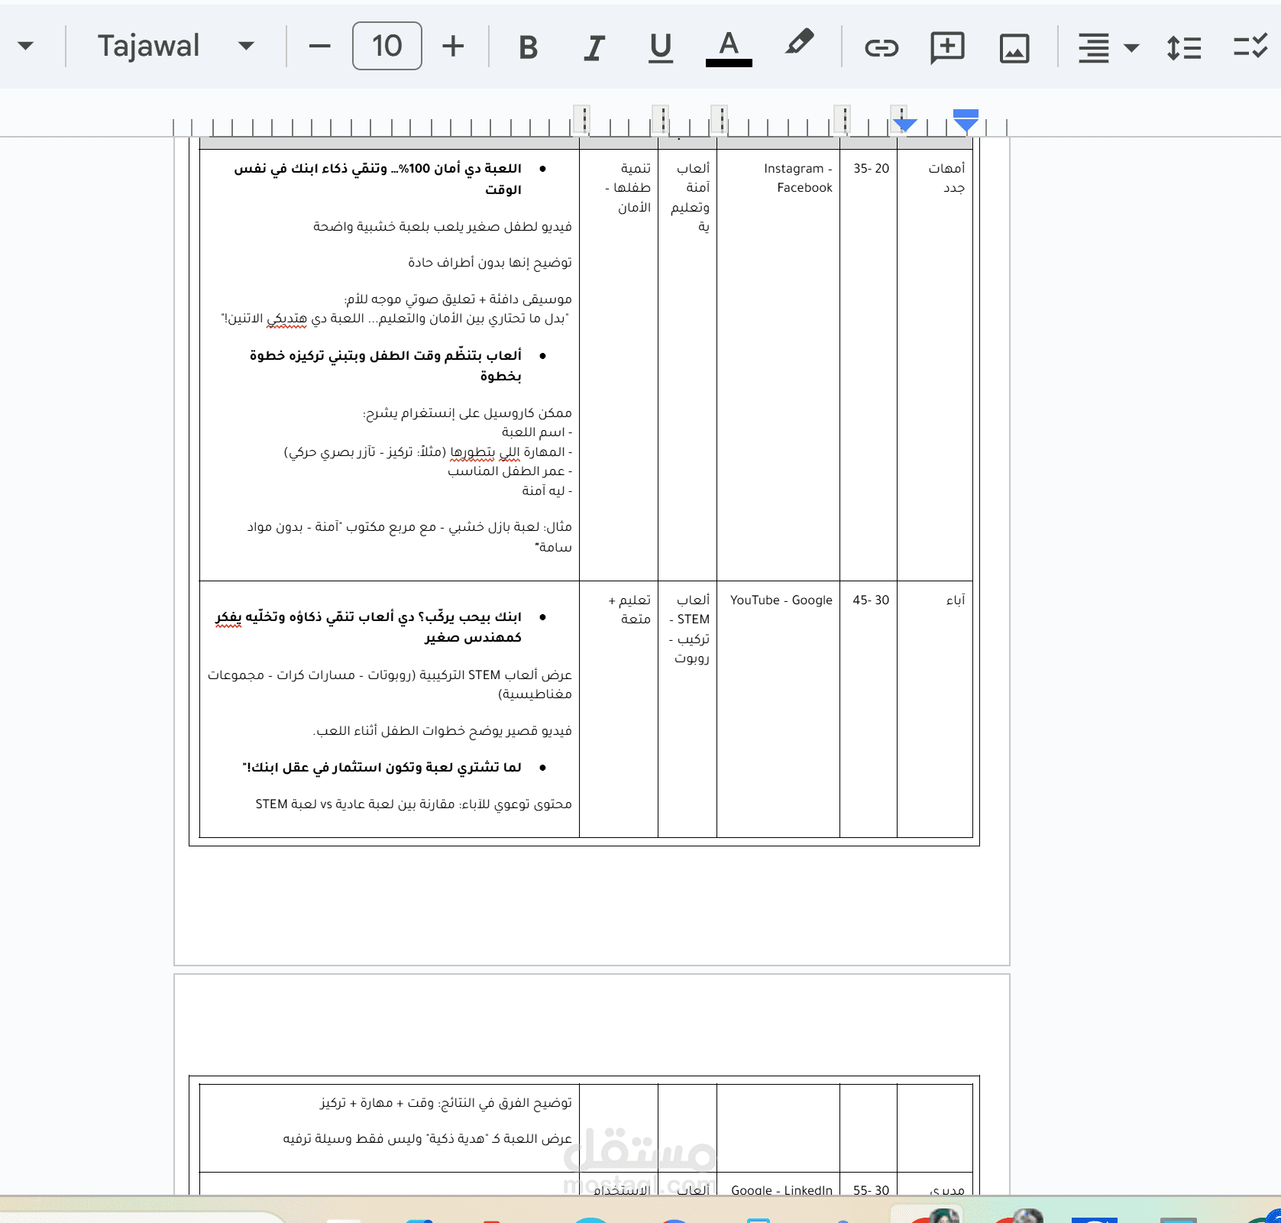Open the checklist formatting tool
The height and width of the screenshot is (1223, 1281).
click(1251, 46)
